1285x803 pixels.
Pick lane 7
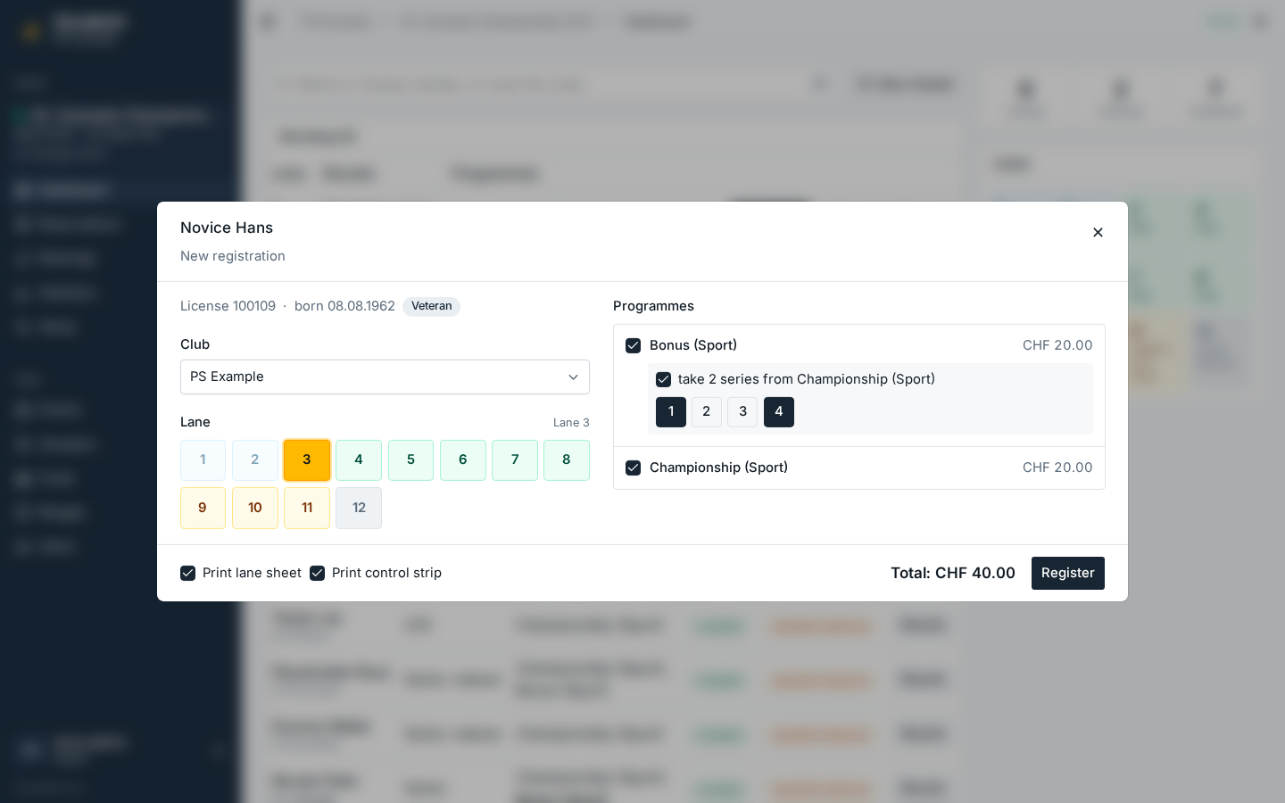click(515, 460)
